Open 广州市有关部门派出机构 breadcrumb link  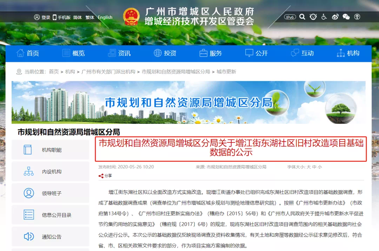108,72
